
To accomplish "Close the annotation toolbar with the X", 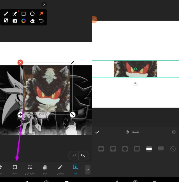I will pos(44,5).
